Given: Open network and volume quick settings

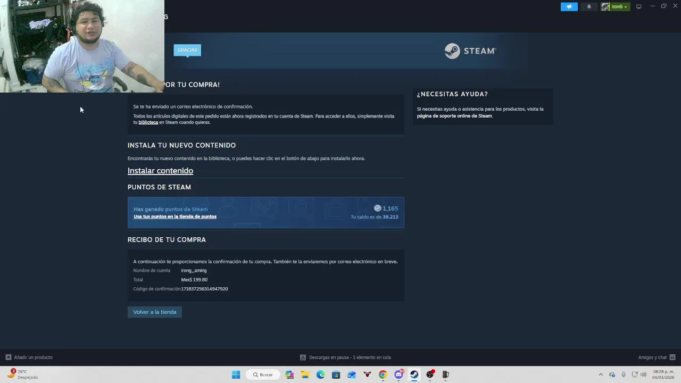Looking at the screenshot, I should click(639, 374).
